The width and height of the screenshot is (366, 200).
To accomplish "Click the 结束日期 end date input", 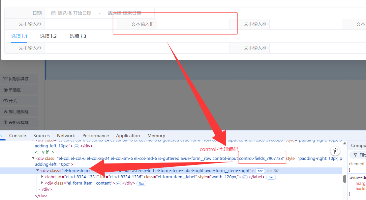I will point(124,13).
